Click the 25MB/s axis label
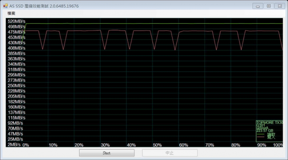Screen dimensions: 288x160 (15, 139)
